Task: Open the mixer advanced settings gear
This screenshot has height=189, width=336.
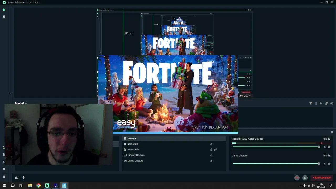Action: coord(332,132)
